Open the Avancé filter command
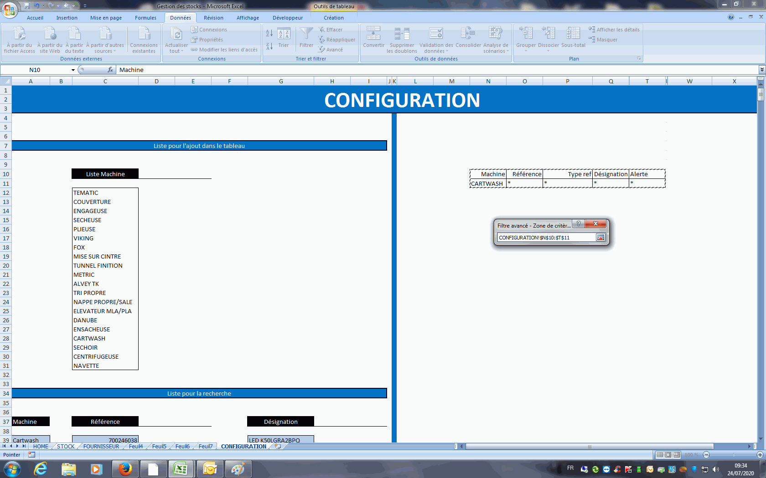The image size is (766, 478). pyautogui.click(x=331, y=50)
